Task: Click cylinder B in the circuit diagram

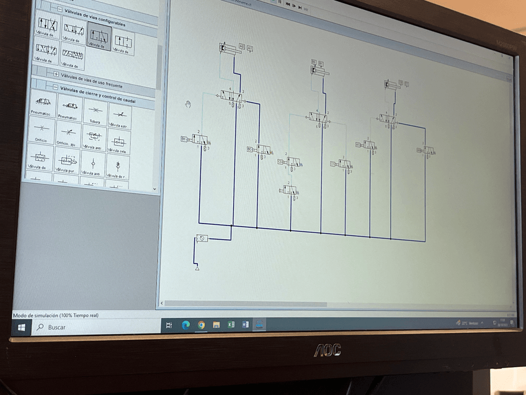Action: coord(319,71)
